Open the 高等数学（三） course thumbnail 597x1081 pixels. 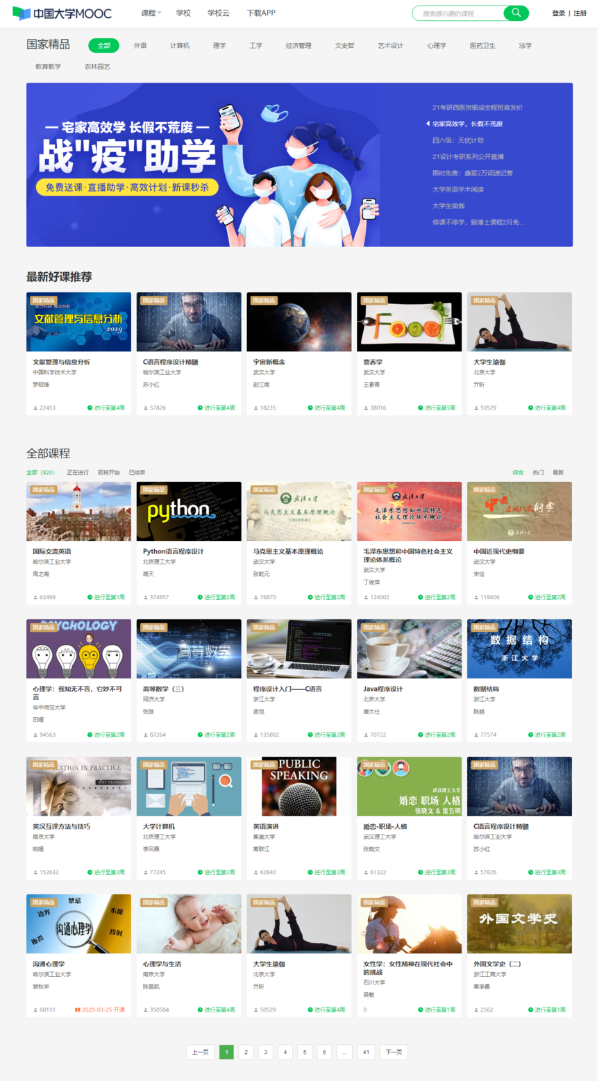click(x=189, y=648)
